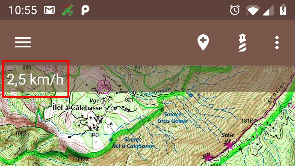The height and width of the screenshot is (166, 295).
Task: Tap the Stèle viewpoint star marker
Action: point(228,144)
